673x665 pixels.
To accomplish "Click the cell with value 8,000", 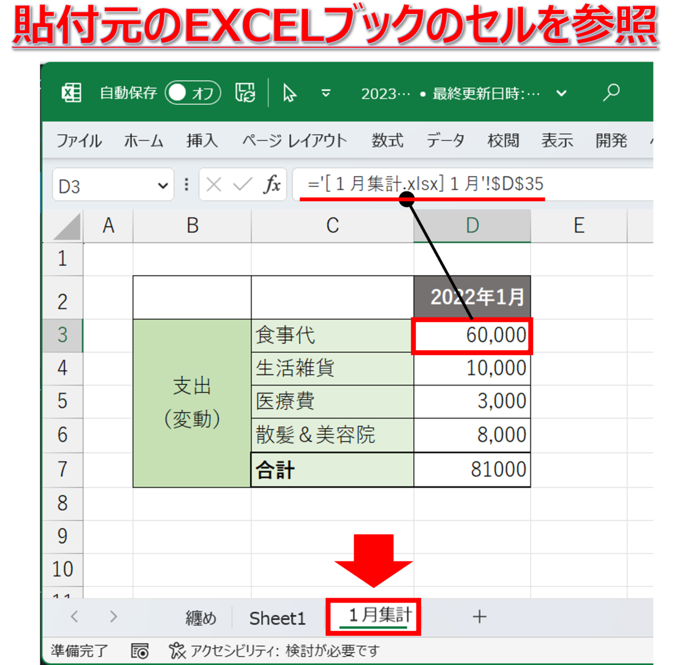I will click(472, 435).
